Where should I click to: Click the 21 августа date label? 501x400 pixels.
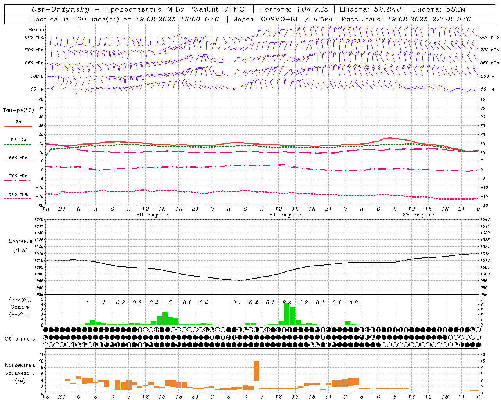[285, 215]
